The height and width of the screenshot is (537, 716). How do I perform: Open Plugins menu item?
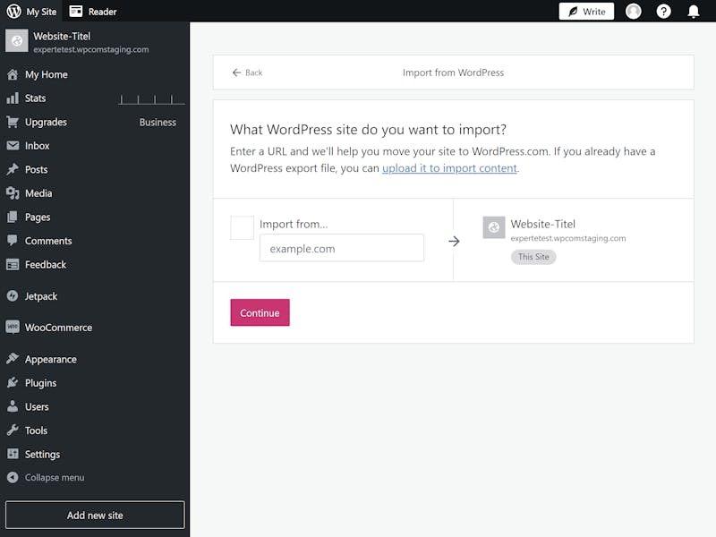tap(40, 383)
